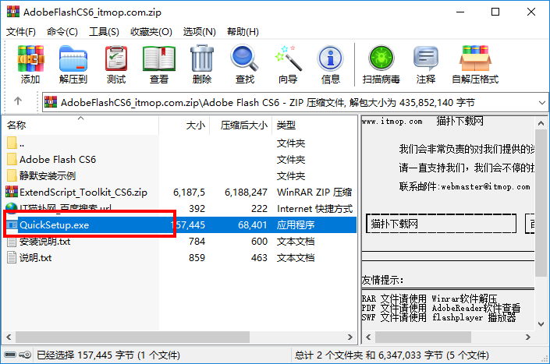This screenshot has width=550, height=364.
Task: Click the 总计 2 个文件夹 status text
Action: pos(392,355)
